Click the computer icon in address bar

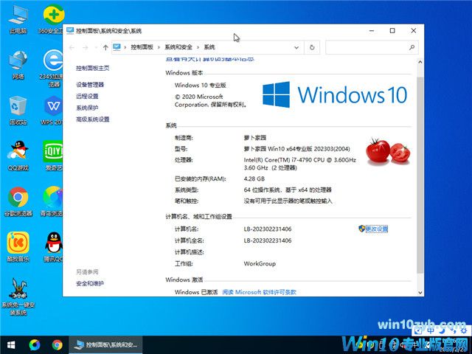117,47
